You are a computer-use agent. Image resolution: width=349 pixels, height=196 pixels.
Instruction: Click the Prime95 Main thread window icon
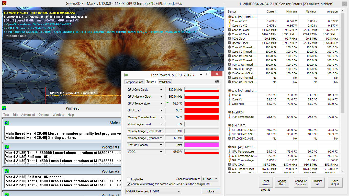tap(7, 123)
